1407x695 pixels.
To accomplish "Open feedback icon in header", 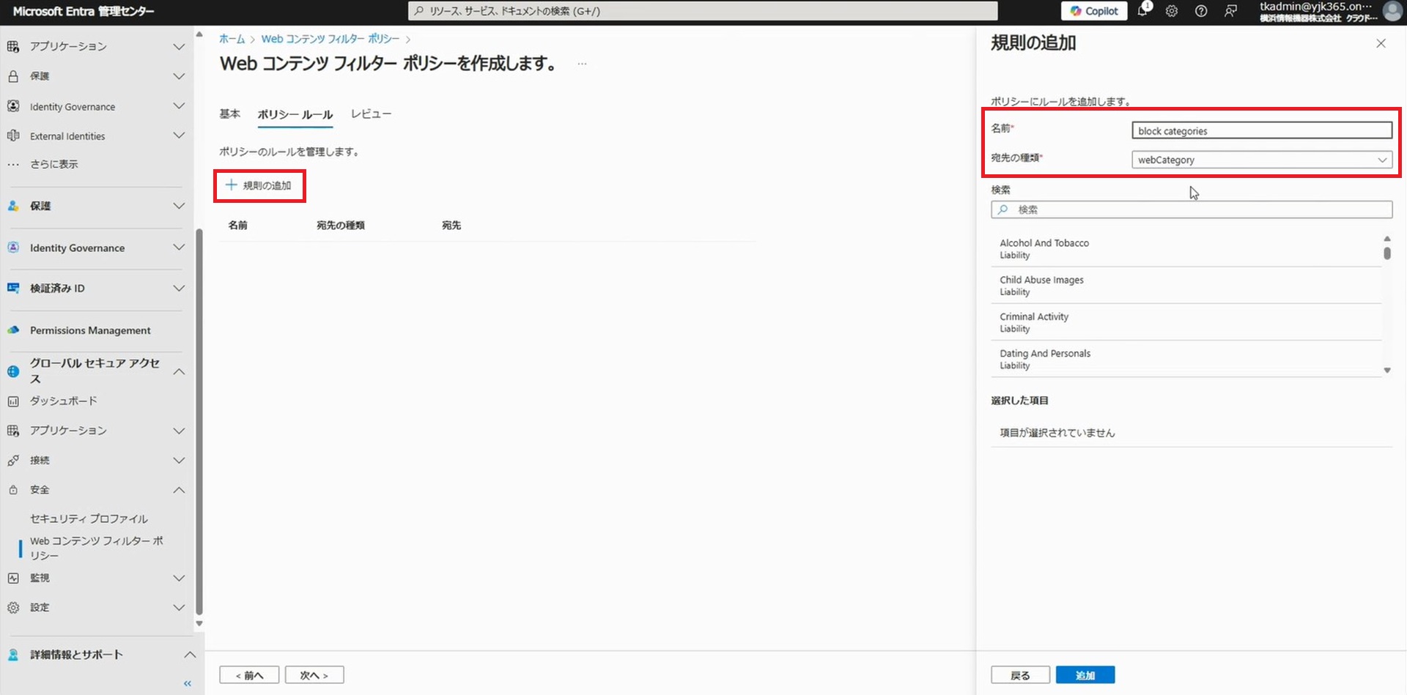I will 1230,11.
